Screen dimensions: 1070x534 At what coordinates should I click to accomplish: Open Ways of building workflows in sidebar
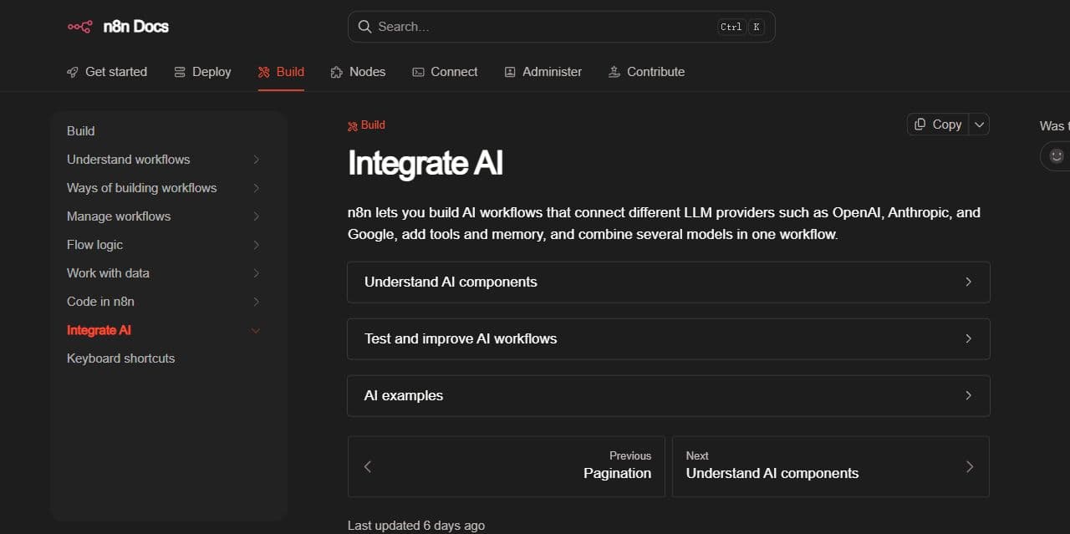[x=142, y=188]
